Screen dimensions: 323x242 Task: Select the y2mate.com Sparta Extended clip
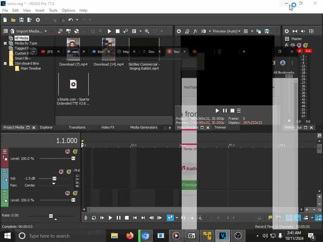[x=73, y=84]
